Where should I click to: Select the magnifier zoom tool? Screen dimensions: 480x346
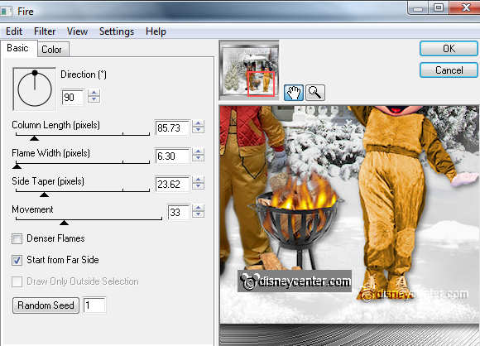pos(315,93)
